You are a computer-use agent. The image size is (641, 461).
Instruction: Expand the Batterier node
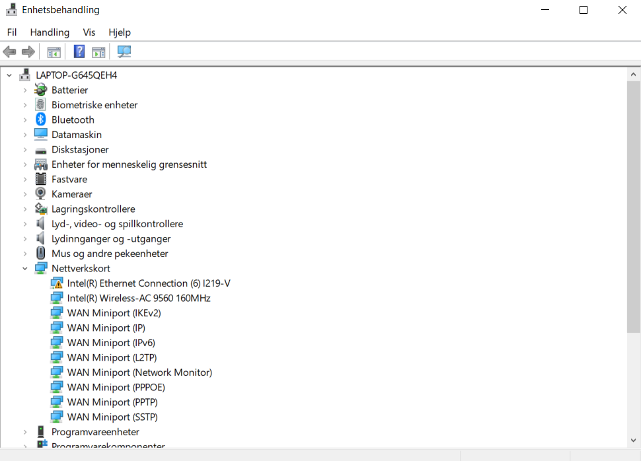(x=25, y=90)
